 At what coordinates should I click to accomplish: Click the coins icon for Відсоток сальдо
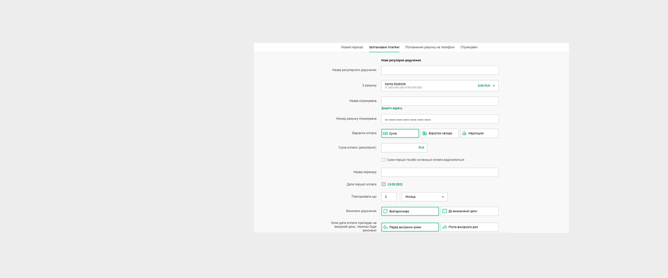tap(425, 133)
